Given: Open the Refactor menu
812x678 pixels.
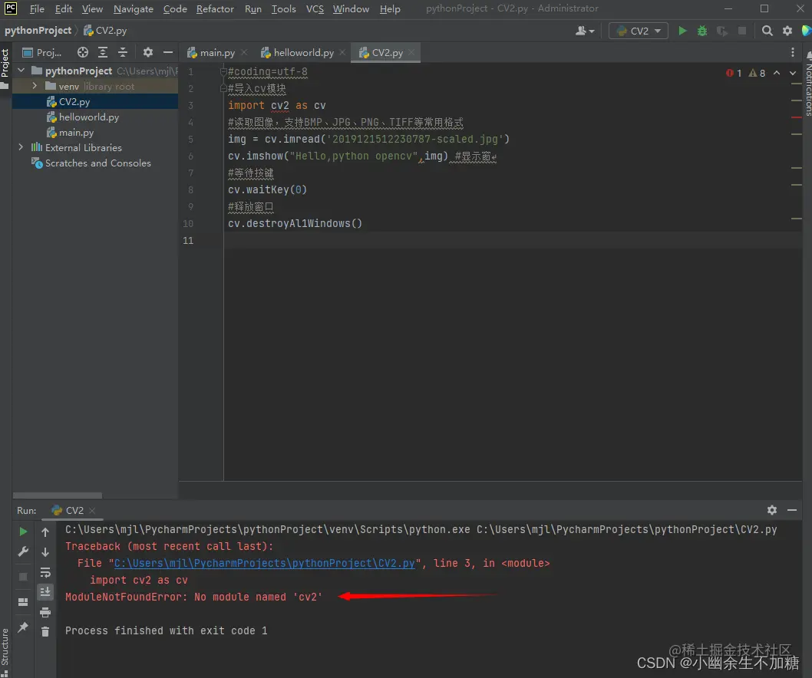Looking at the screenshot, I should tap(215, 8).
